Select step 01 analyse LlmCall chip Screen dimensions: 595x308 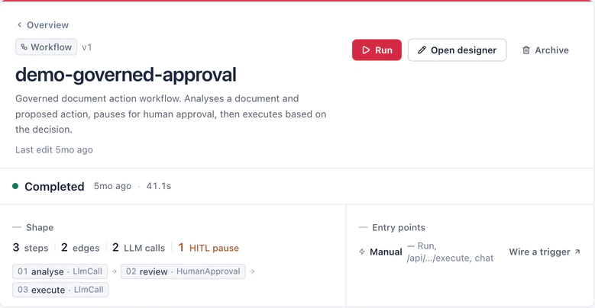click(x=60, y=271)
